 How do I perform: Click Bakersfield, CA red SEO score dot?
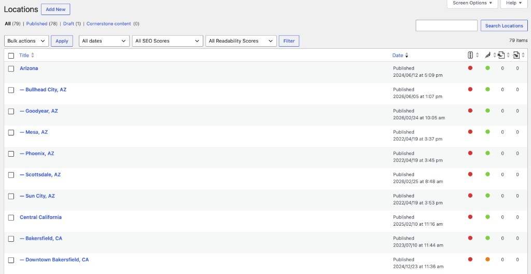pyautogui.click(x=470, y=238)
